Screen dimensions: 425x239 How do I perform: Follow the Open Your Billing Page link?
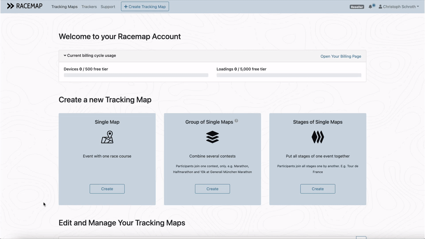coord(341,56)
